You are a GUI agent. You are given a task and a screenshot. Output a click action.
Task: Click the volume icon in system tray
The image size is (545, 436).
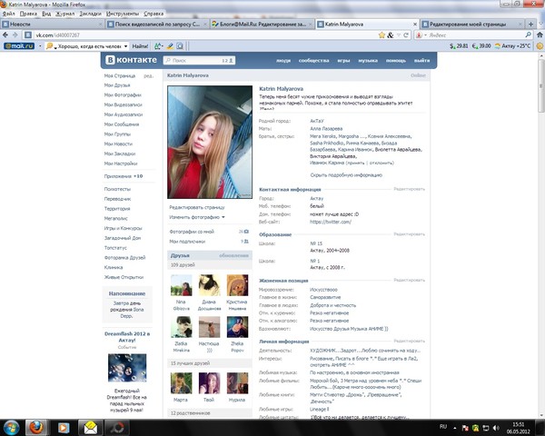496,428
